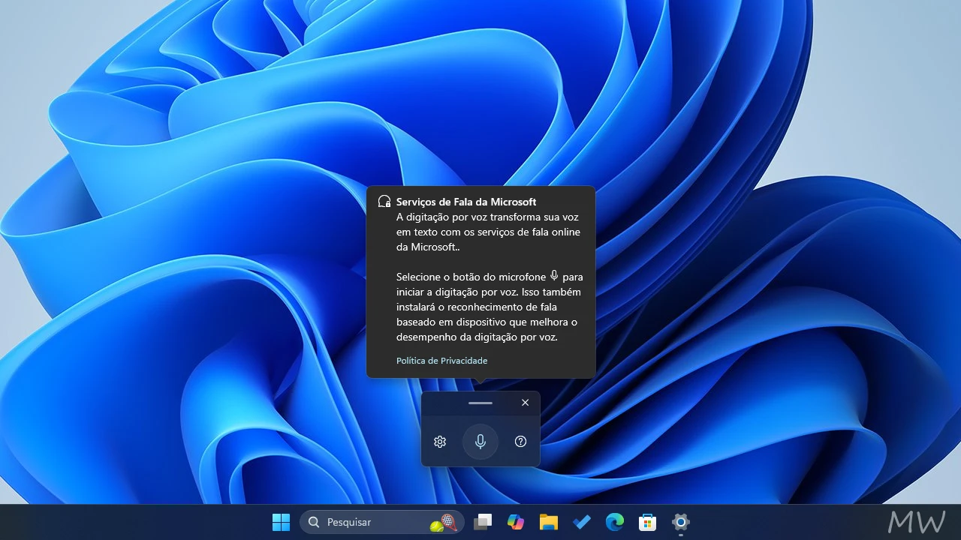Open the blue checkmark To Do app
This screenshot has width=961, height=540.
(582, 522)
